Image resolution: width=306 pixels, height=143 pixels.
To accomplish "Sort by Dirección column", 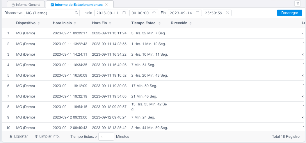I will (x=190, y=23).
